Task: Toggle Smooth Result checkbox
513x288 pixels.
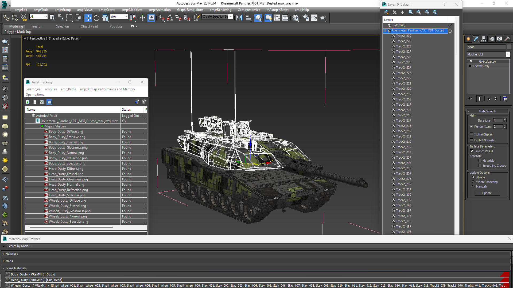Action: (472, 151)
